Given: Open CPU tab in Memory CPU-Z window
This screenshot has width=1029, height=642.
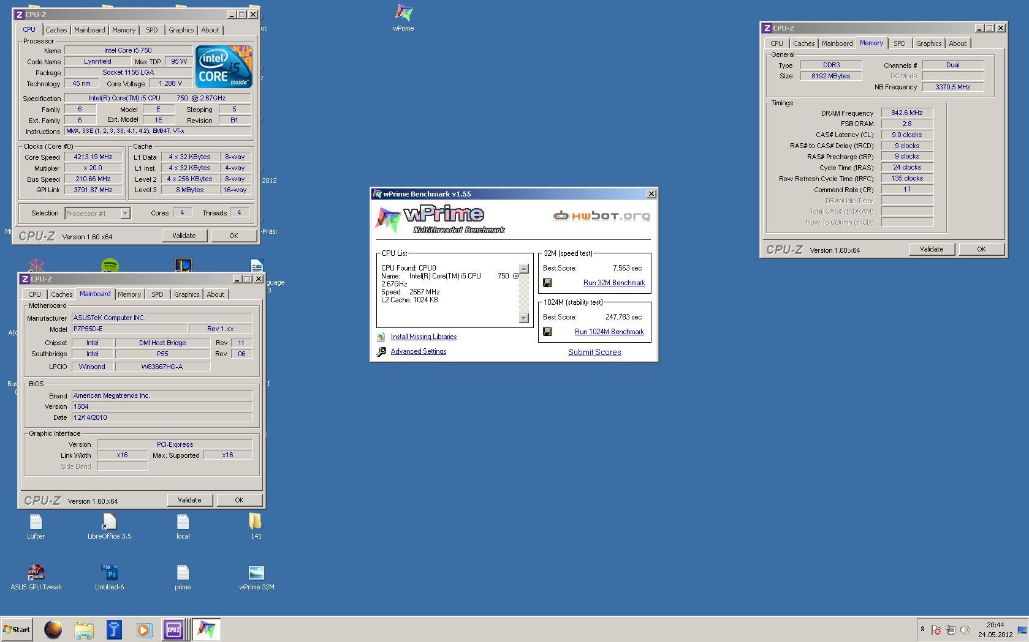Looking at the screenshot, I should [776, 43].
